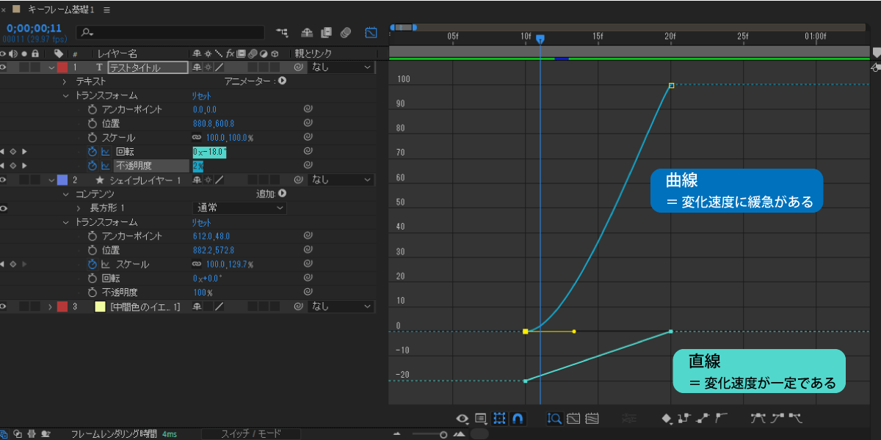
Task: Go to next keyframe of layer 1 不透明度
Action: coord(24,166)
